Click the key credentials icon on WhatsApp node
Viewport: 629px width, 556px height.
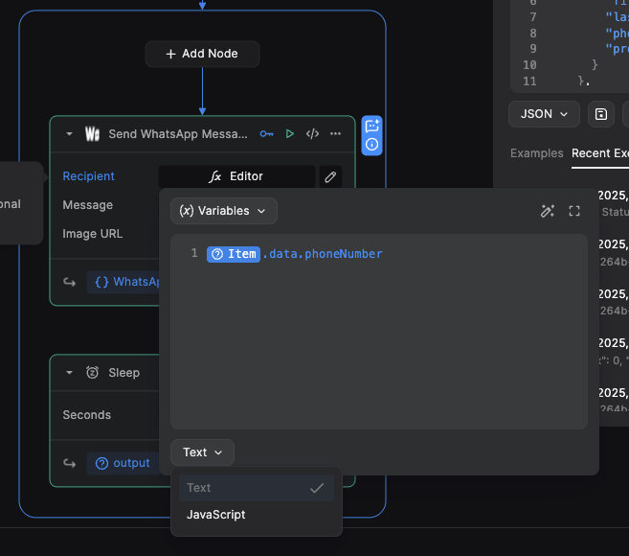pos(267,134)
